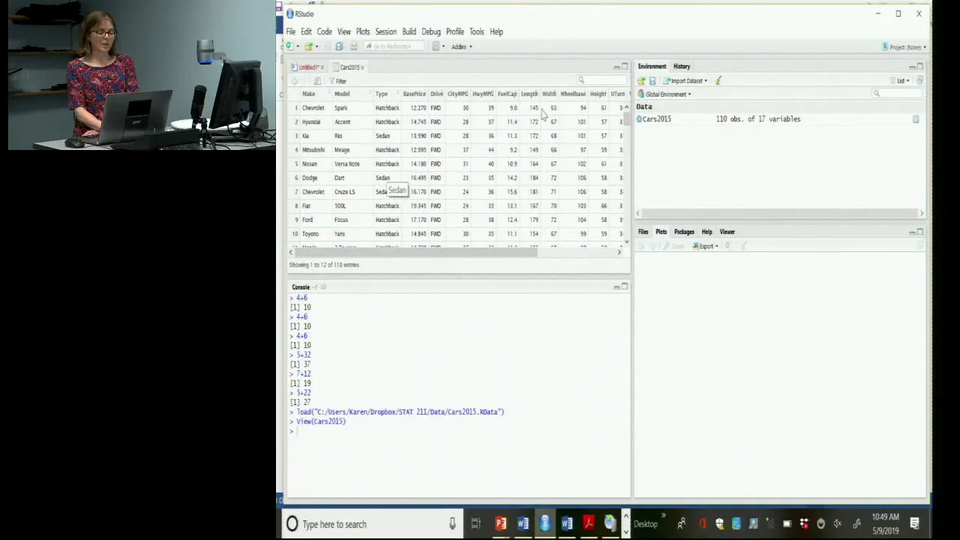Open the Addins dropdown

pos(461,46)
